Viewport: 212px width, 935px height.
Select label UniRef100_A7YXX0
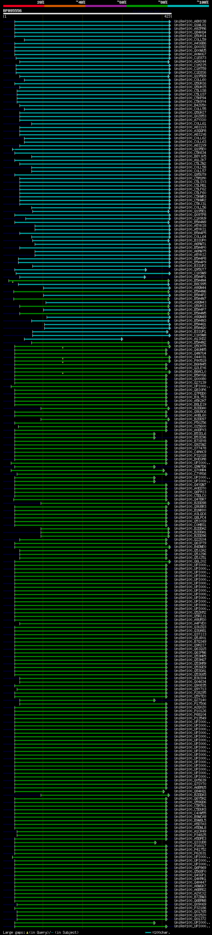[x=190, y=120]
